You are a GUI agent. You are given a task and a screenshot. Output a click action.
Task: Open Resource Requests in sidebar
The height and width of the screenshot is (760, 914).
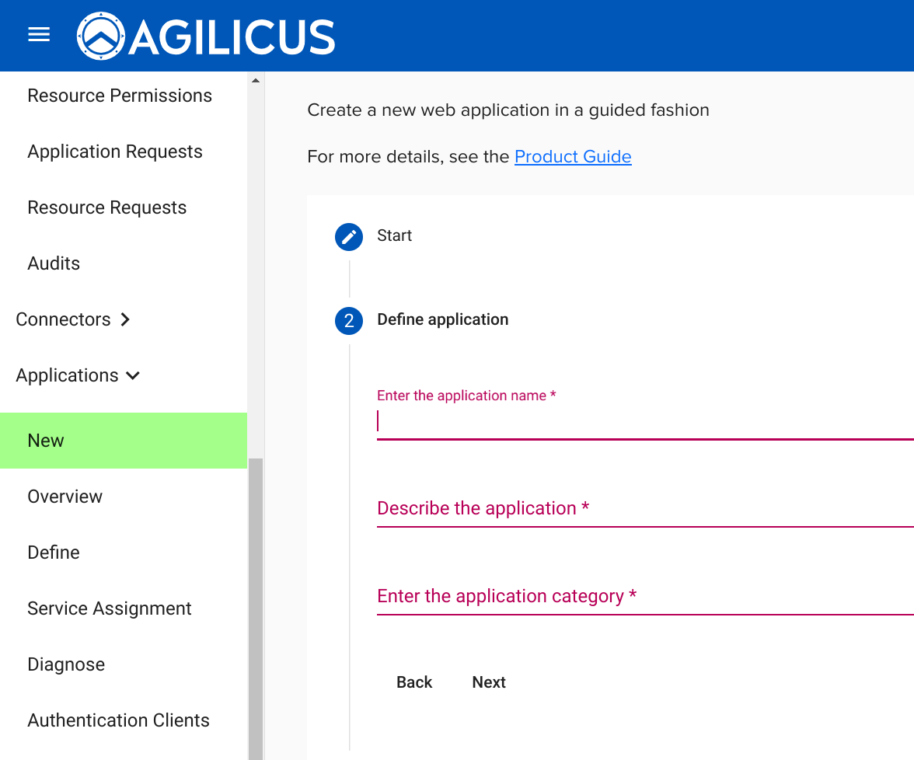point(107,207)
